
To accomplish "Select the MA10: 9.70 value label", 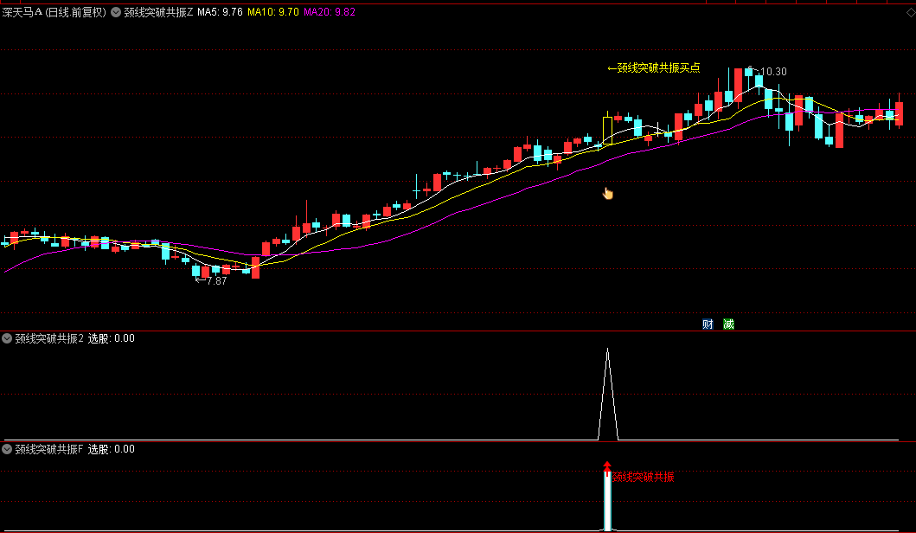I will (x=272, y=12).
